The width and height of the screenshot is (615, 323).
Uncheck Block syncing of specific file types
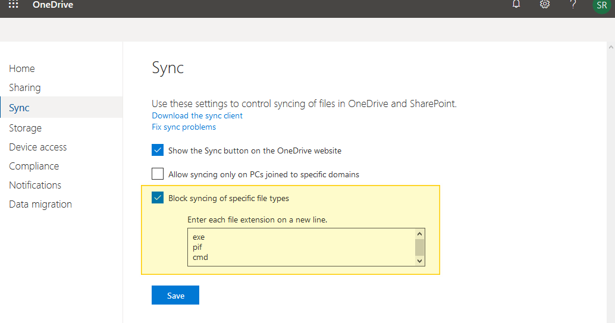pos(158,197)
